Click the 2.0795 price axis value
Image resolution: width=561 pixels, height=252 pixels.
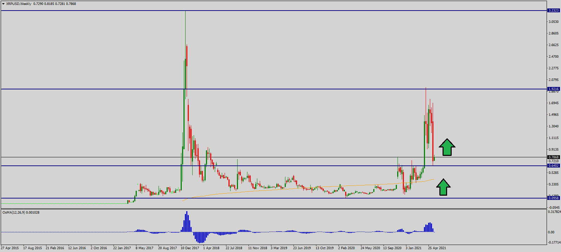(554, 80)
